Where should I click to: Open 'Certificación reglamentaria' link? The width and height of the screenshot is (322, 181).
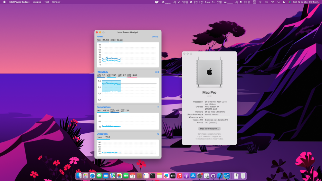(x=209, y=134)
